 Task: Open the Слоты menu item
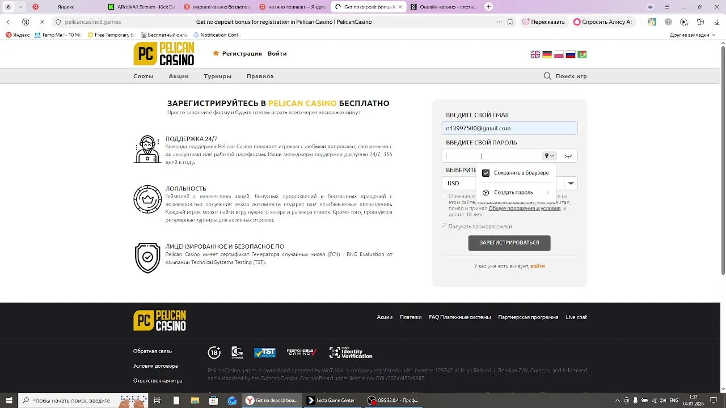tap(143, 76)
